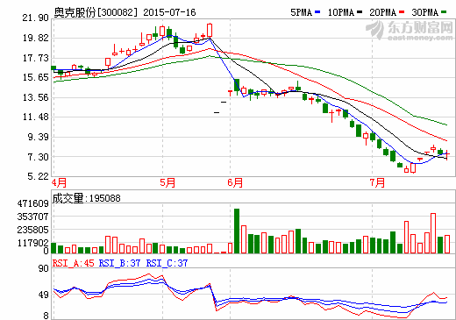The image size is (456, 320).
Task: Click the 7.30 price axis label
Action: pyautogui.click(x=38, y=157)
